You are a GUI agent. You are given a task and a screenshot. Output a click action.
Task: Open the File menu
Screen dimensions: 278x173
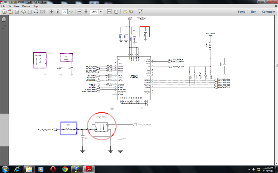pyautogui.click(x=2, y=6)
